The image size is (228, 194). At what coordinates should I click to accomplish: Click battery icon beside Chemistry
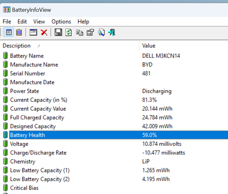click(x=5, y=161)
